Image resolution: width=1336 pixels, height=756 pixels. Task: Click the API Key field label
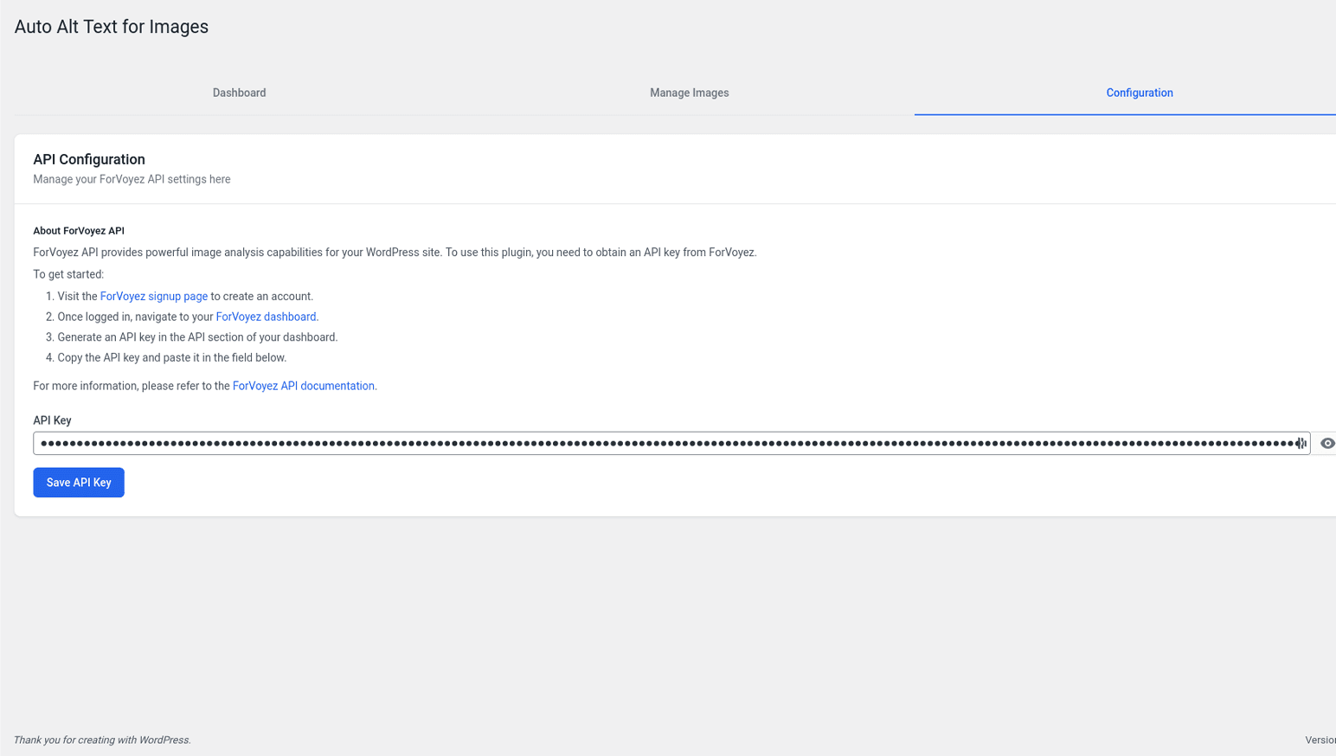click(x=52, y=420)
